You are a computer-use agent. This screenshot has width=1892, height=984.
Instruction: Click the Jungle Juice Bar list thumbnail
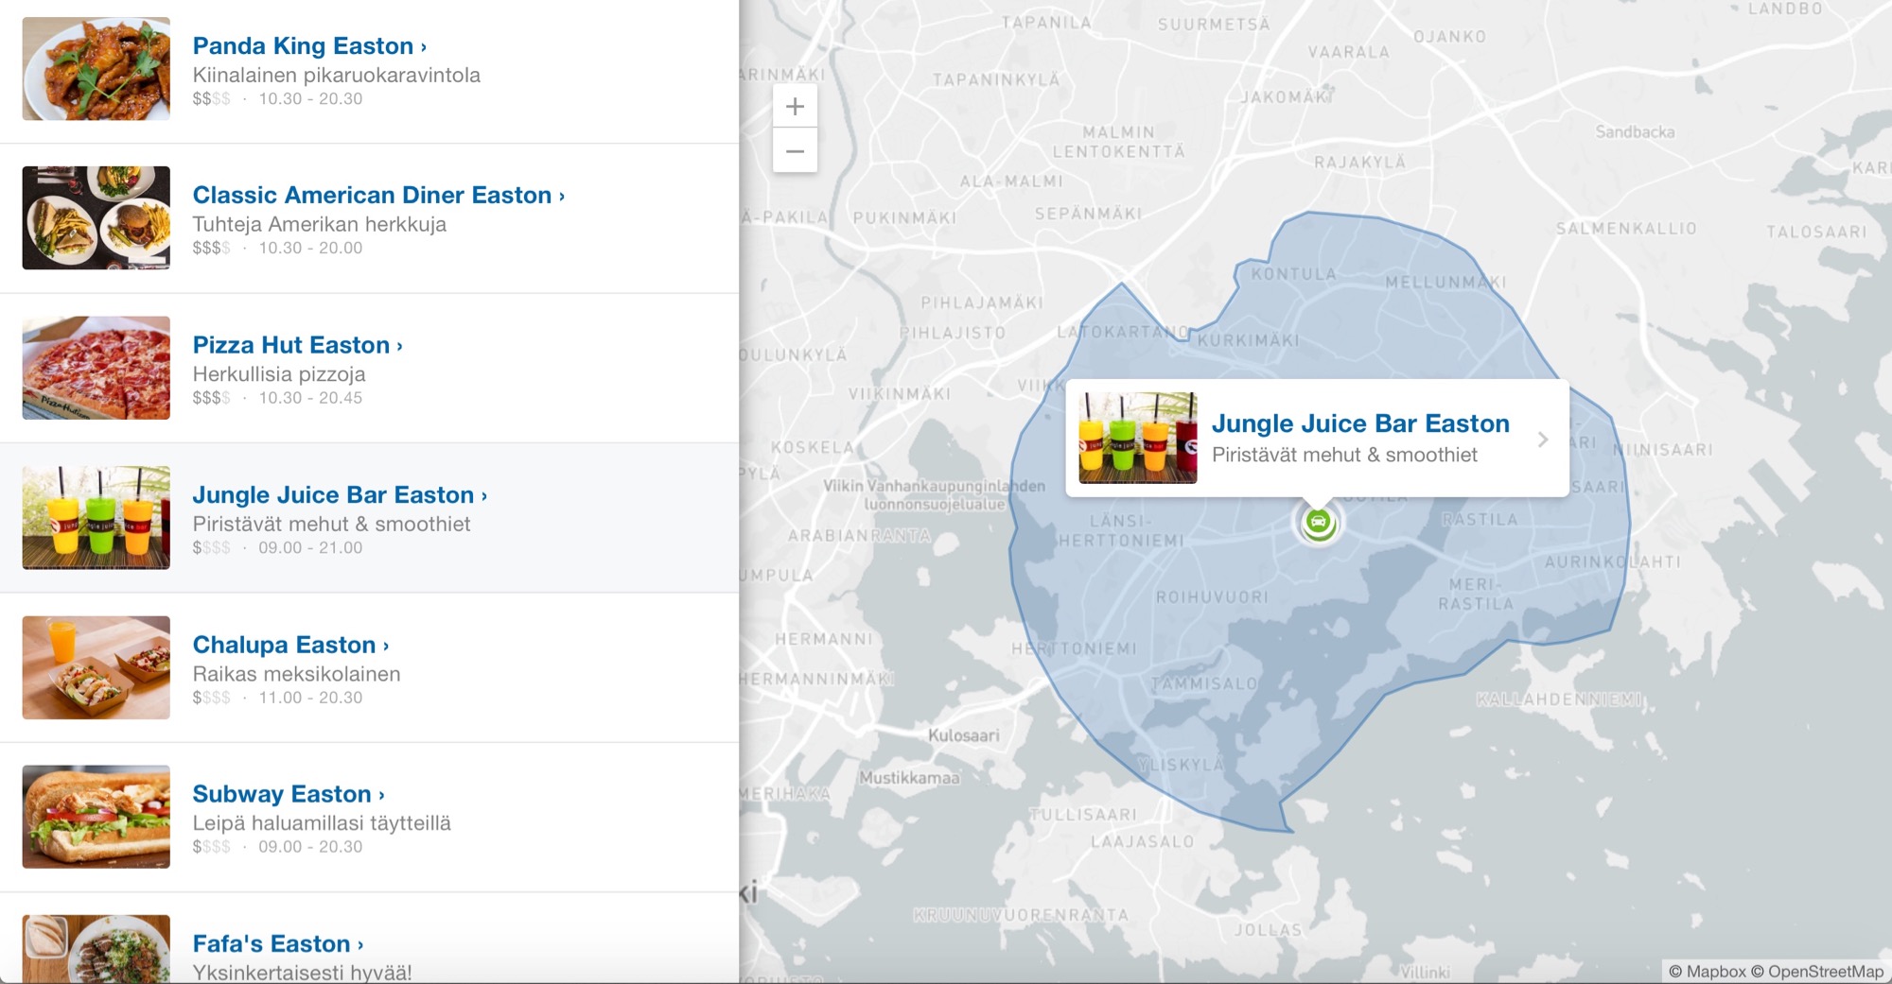tap(96, 517)
